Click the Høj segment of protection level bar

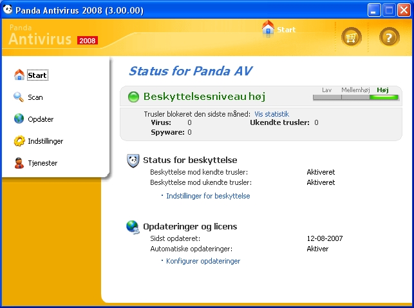point(384,97)
